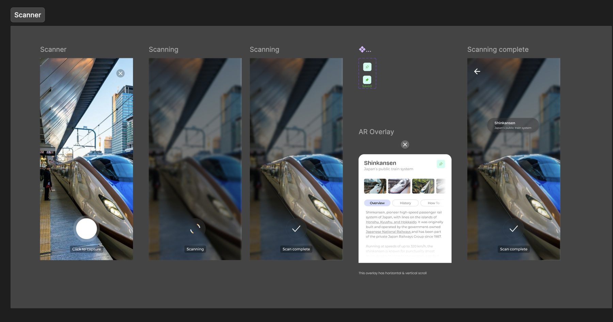Click the checkmark on Scanning complete screen
The image size is (613, 322).
(x=514, y=229)
